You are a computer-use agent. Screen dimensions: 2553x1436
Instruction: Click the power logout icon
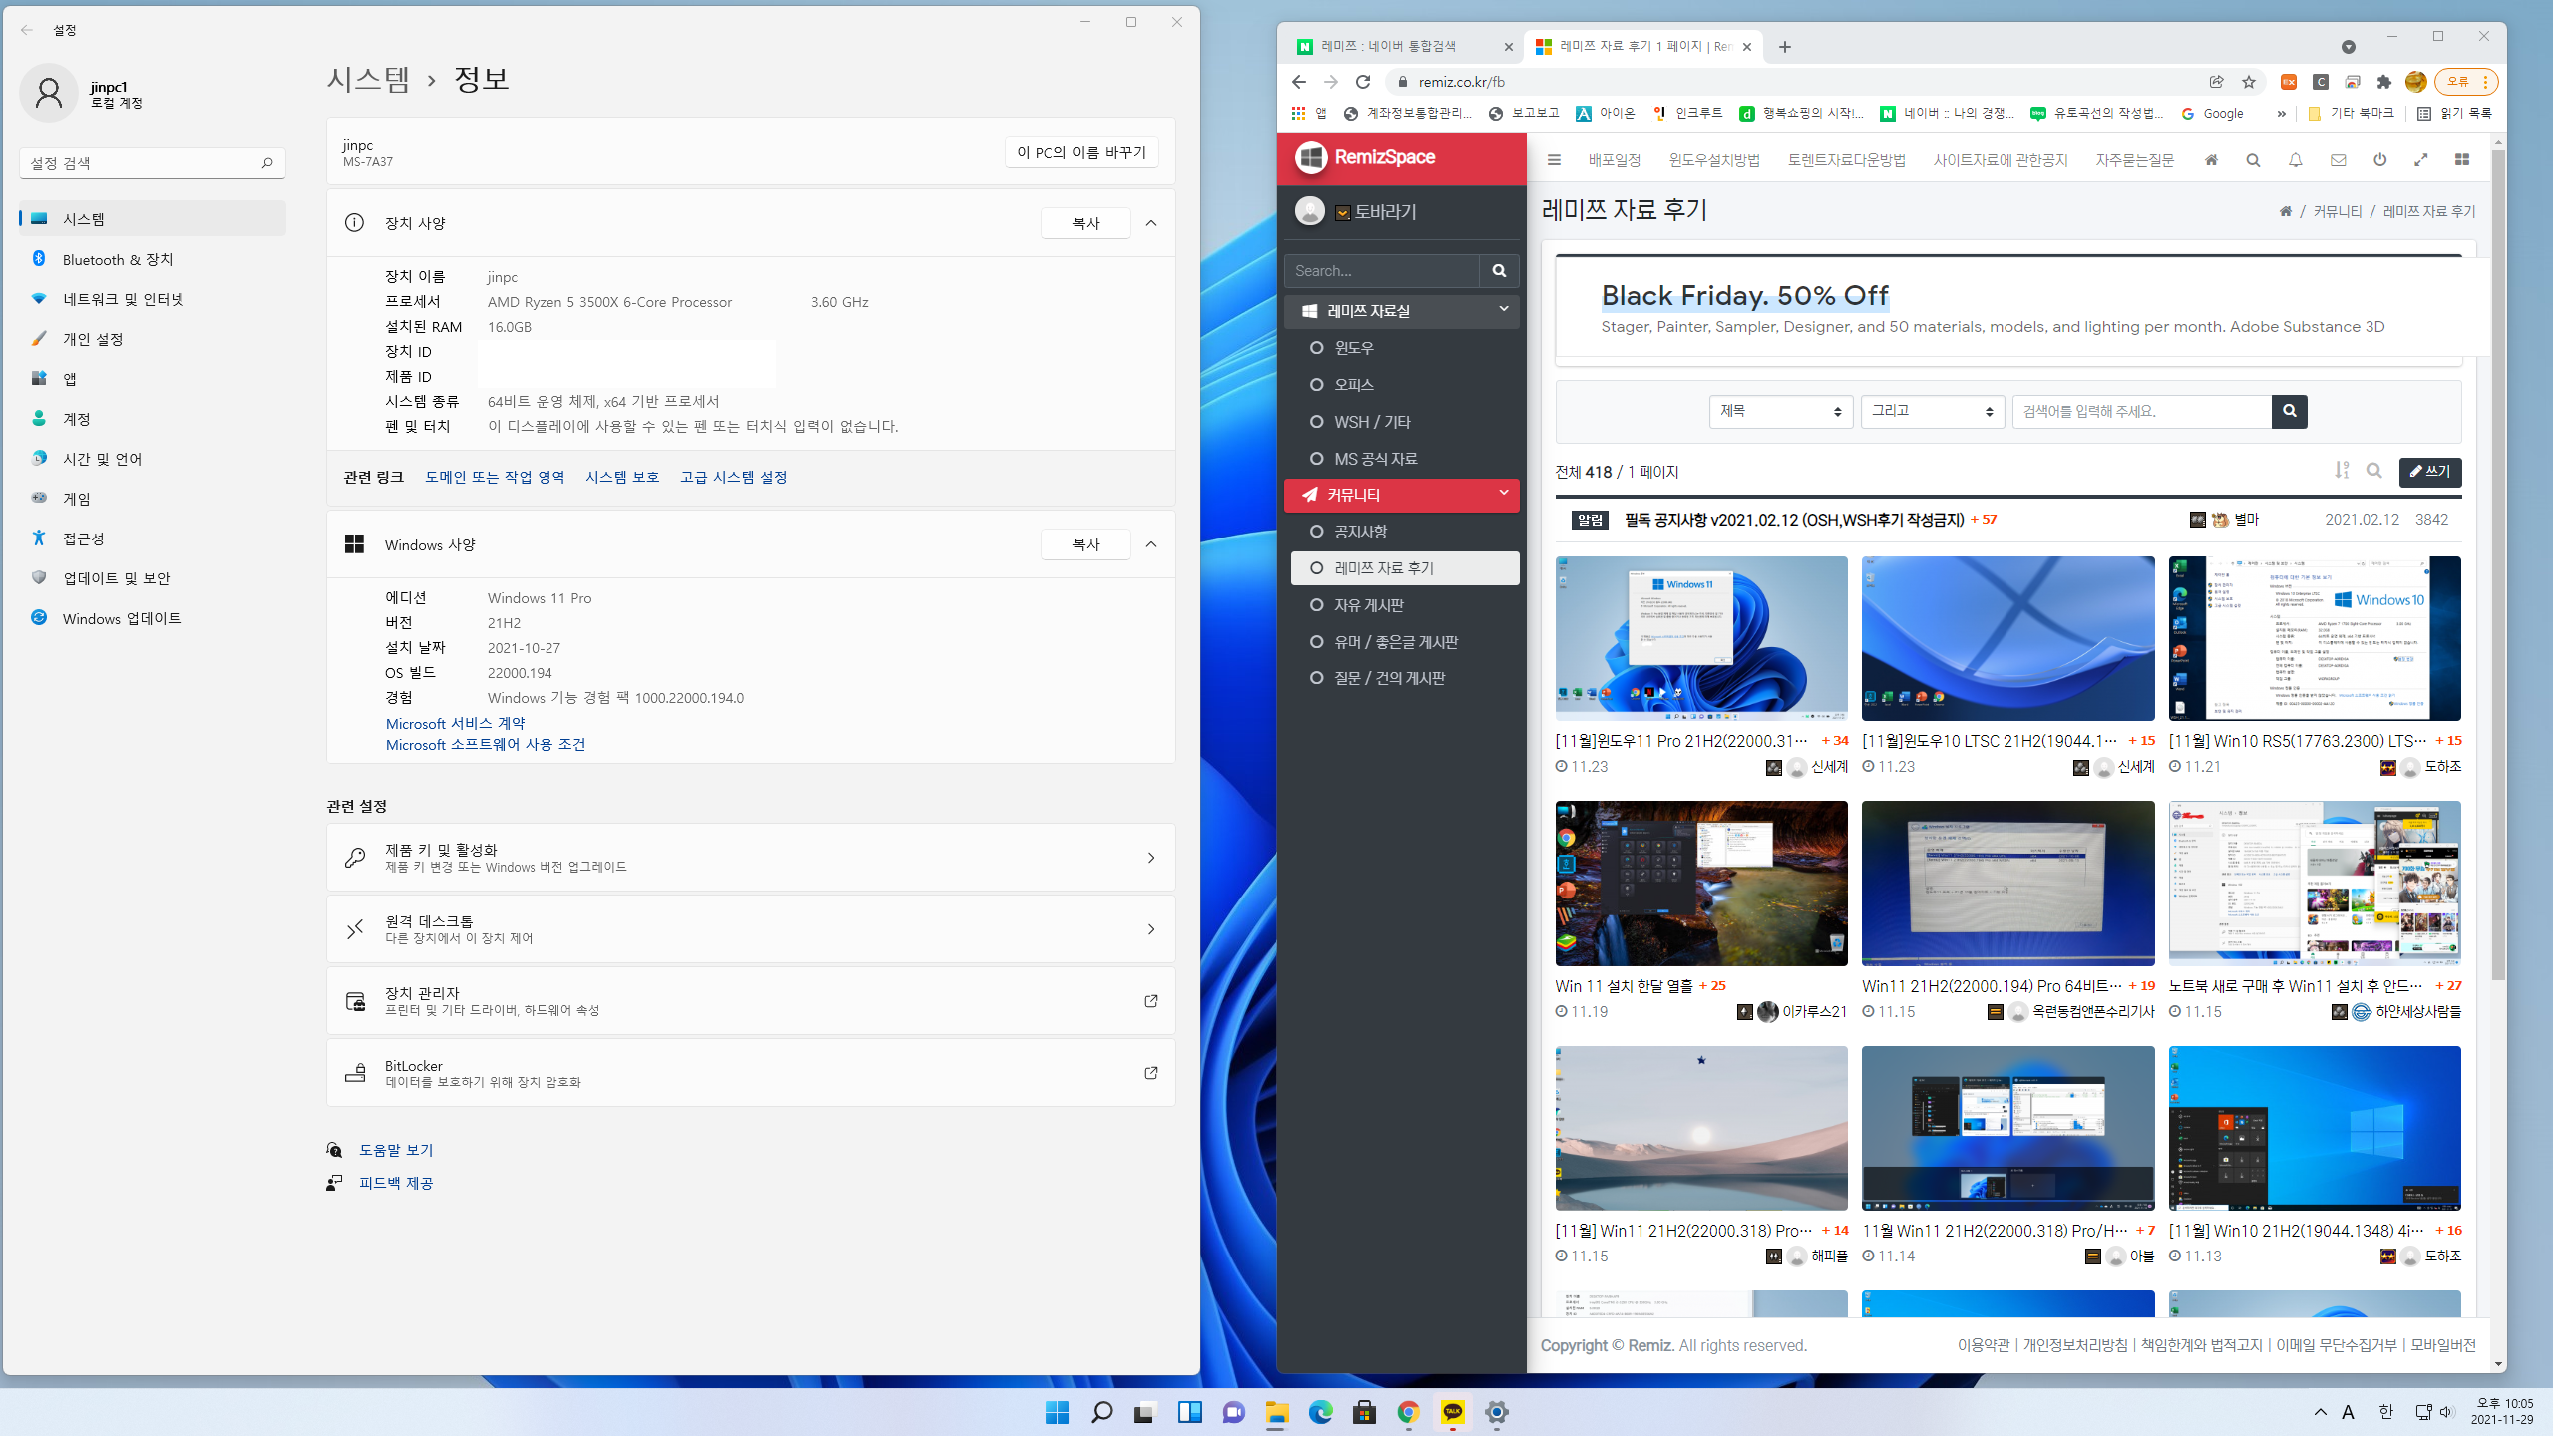2379,160
